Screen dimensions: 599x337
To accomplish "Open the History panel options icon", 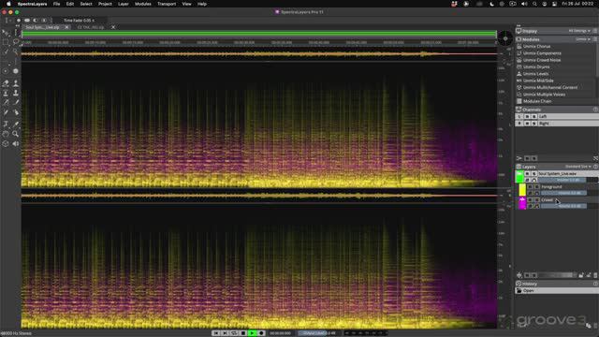I will click(595, 284).
